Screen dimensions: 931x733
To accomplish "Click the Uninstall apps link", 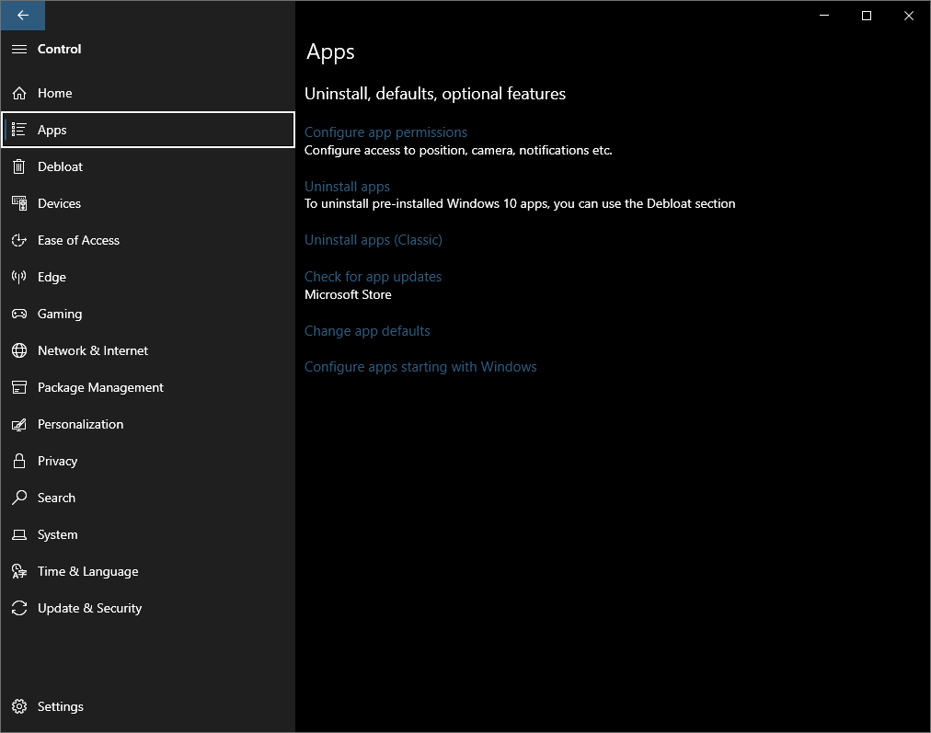I will click(347, 187).
